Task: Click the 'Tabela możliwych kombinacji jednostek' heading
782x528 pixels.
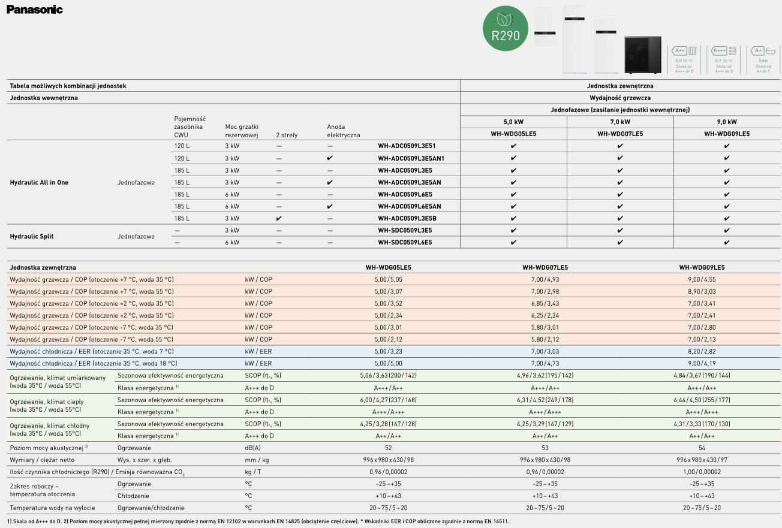Action: [68, 86]
